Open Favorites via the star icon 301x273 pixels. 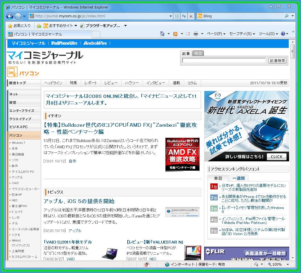click(10, 26)
